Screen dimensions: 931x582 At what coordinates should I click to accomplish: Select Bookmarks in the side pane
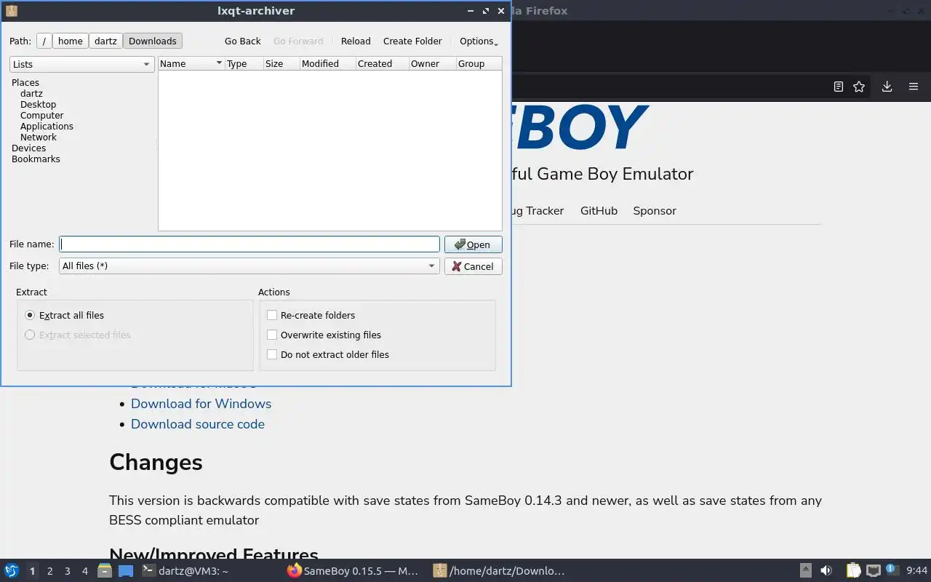[x=36, y=159]
